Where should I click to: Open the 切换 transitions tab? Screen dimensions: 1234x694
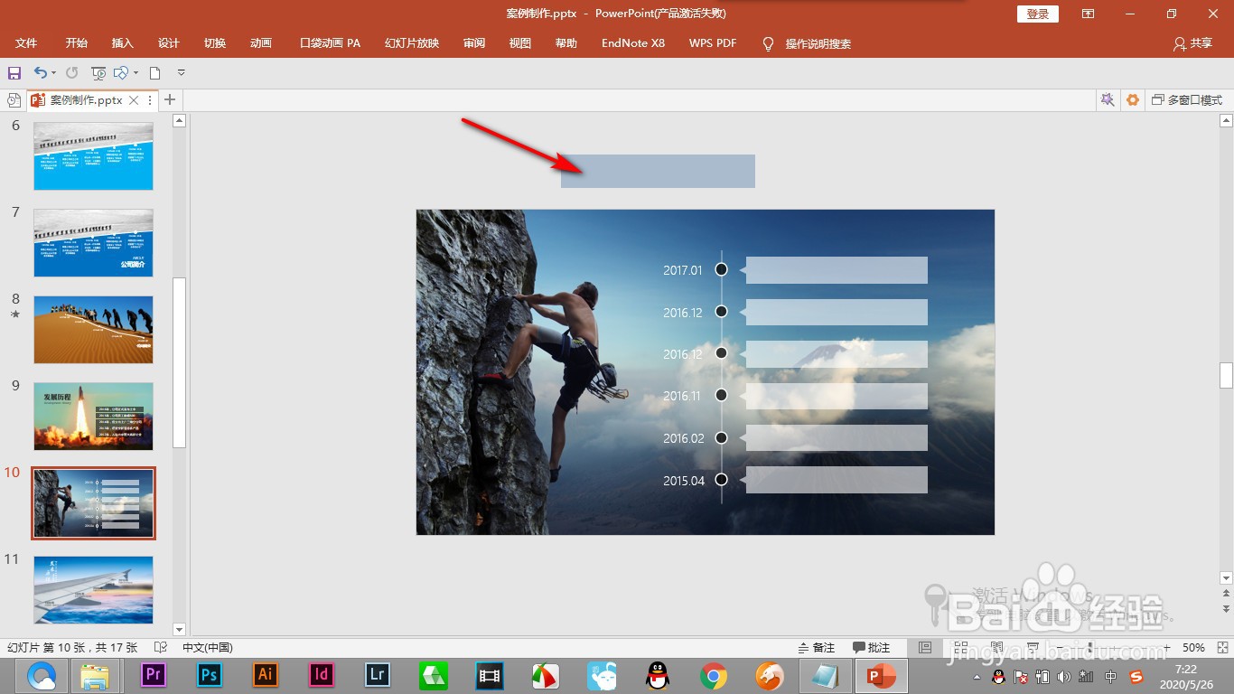click(215, 43)
